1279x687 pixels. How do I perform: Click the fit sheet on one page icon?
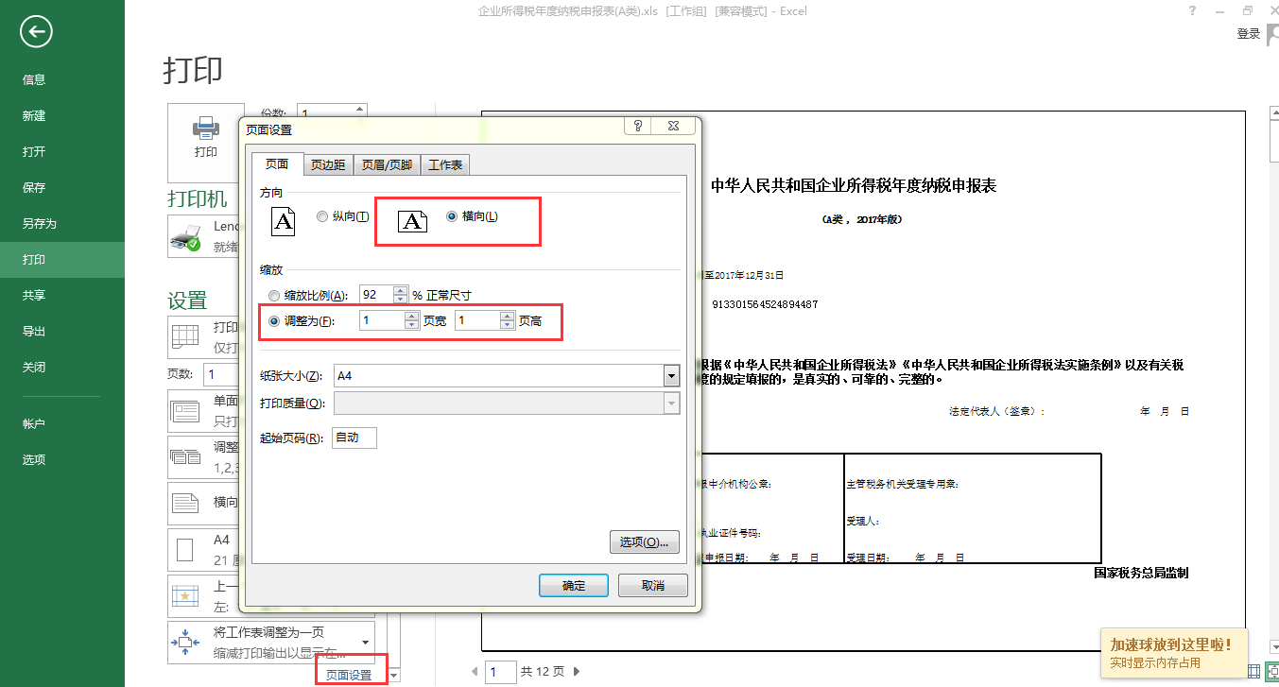[184, 642]
